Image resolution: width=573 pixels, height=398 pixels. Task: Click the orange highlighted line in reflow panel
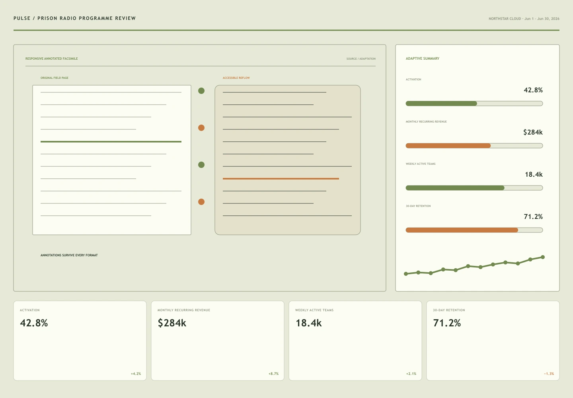coord(281,179)
